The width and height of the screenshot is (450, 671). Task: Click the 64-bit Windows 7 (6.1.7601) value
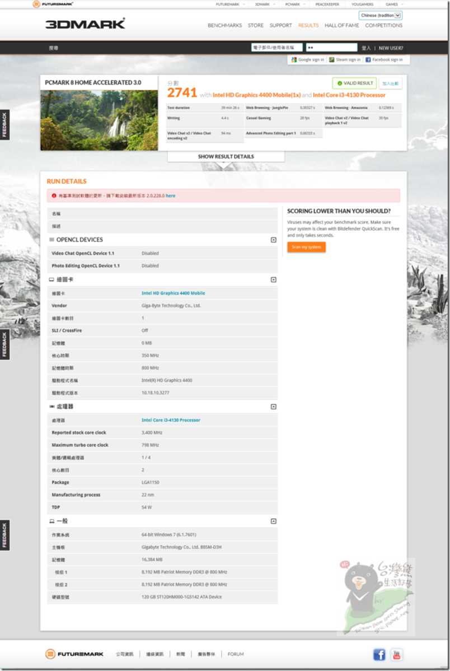[169, 535]
